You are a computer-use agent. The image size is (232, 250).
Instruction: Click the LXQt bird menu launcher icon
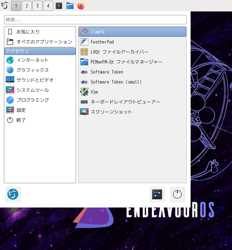coord(5,6)
